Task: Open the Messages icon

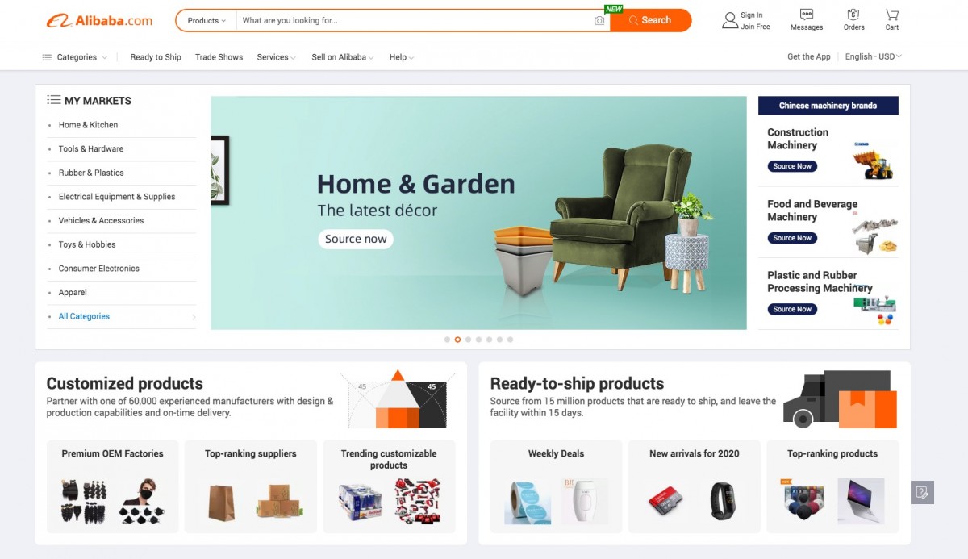Action: pos(807,15)
